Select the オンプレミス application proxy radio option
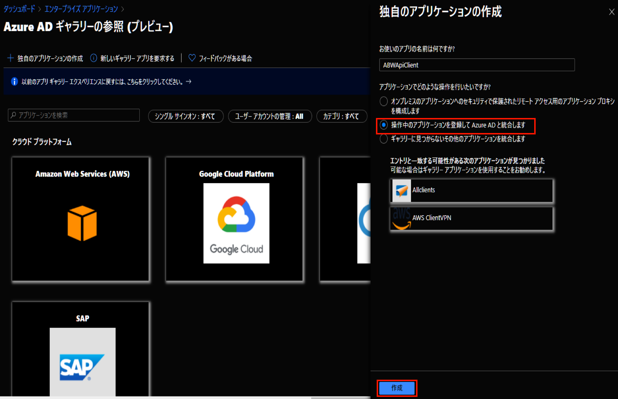 [x=384, y=101]
